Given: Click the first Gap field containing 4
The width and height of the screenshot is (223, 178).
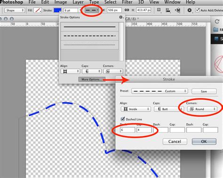Looking at the screenshot, I should [144, 130].
